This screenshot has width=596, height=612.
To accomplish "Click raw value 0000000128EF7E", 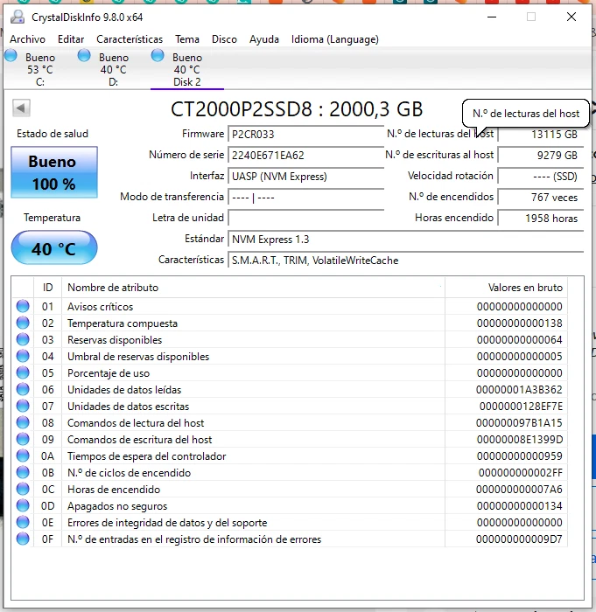I will (521, 407).
